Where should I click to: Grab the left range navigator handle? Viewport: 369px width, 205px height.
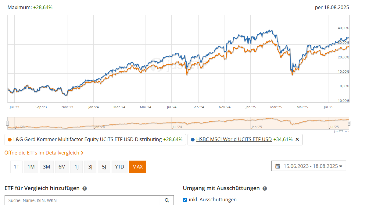pos(8,123)
